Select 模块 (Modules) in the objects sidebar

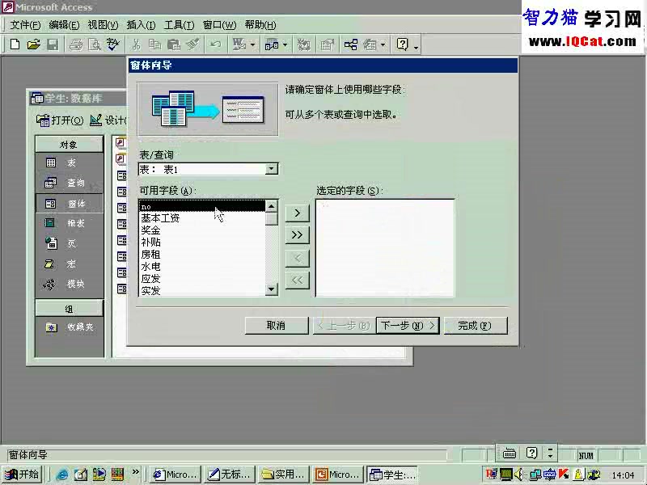[70, 284]
